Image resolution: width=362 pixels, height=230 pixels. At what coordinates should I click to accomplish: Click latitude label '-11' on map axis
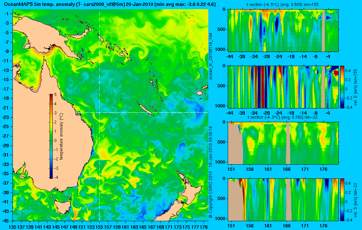6,61
